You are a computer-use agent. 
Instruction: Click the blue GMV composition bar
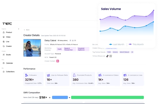pyautogui.click(x=60, y=97)
